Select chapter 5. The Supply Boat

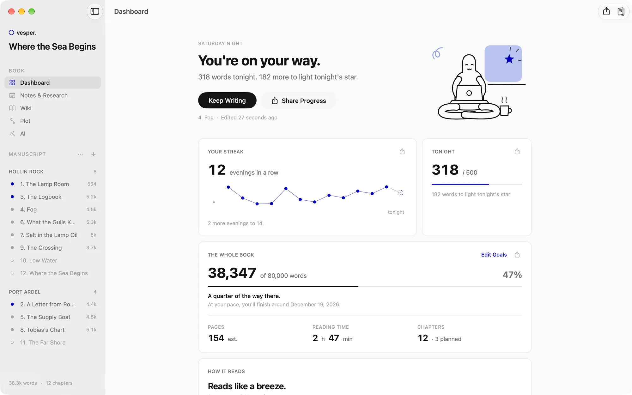(53, 317)
